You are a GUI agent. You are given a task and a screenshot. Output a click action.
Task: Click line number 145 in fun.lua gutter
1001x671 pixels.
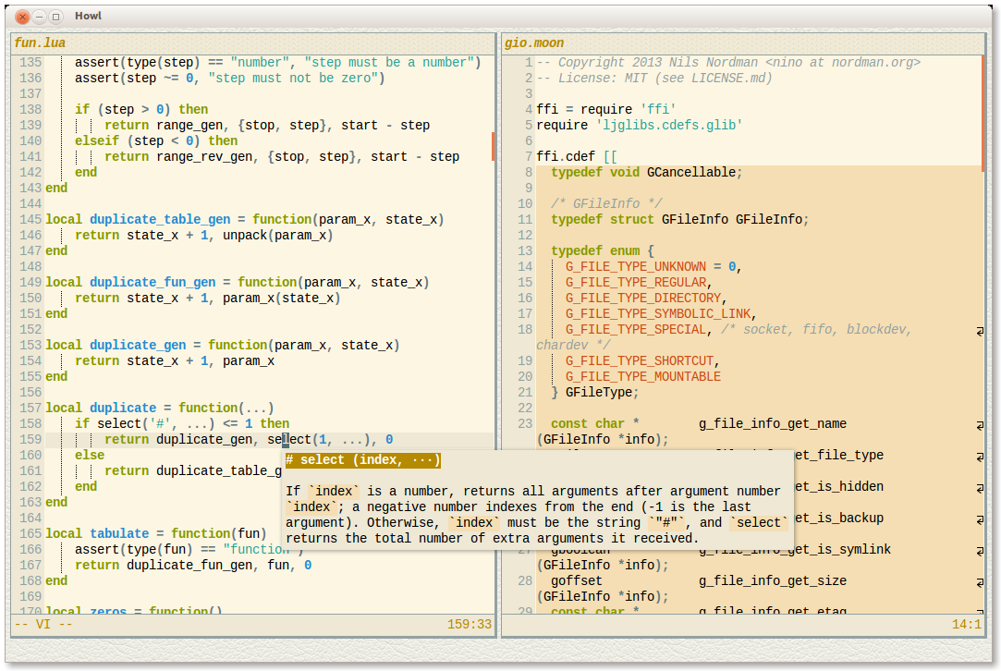[31, 220]
